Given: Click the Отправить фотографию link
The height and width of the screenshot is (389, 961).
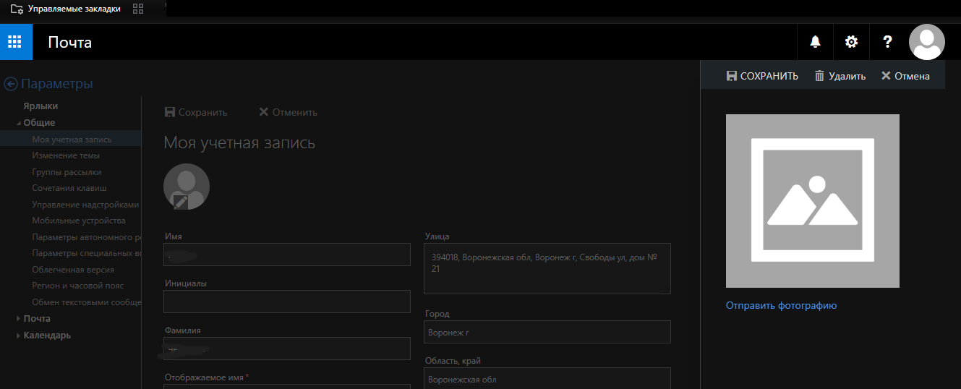Looking at the screenshot, I should [x=781, y=306].
